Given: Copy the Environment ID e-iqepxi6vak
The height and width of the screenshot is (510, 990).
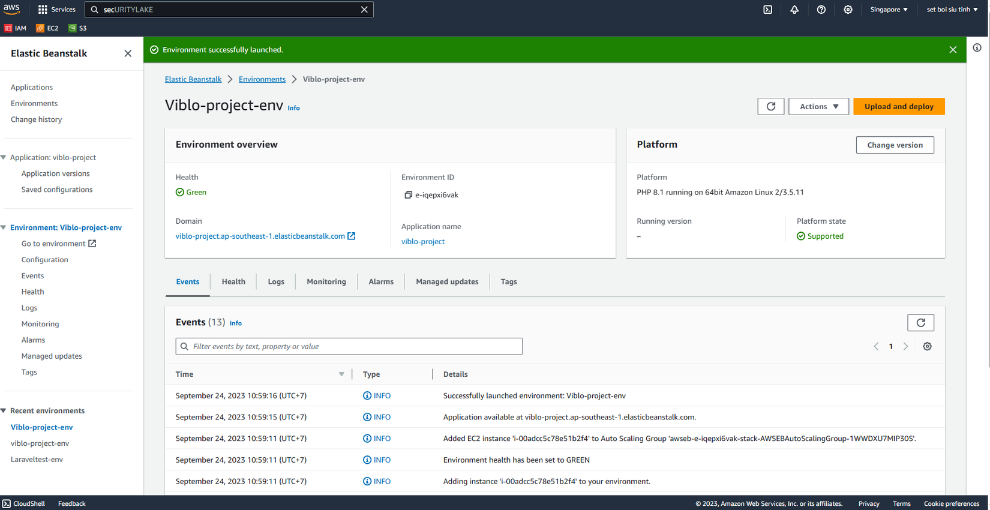Looking at the screenshot, I should (x=408, y=195).
